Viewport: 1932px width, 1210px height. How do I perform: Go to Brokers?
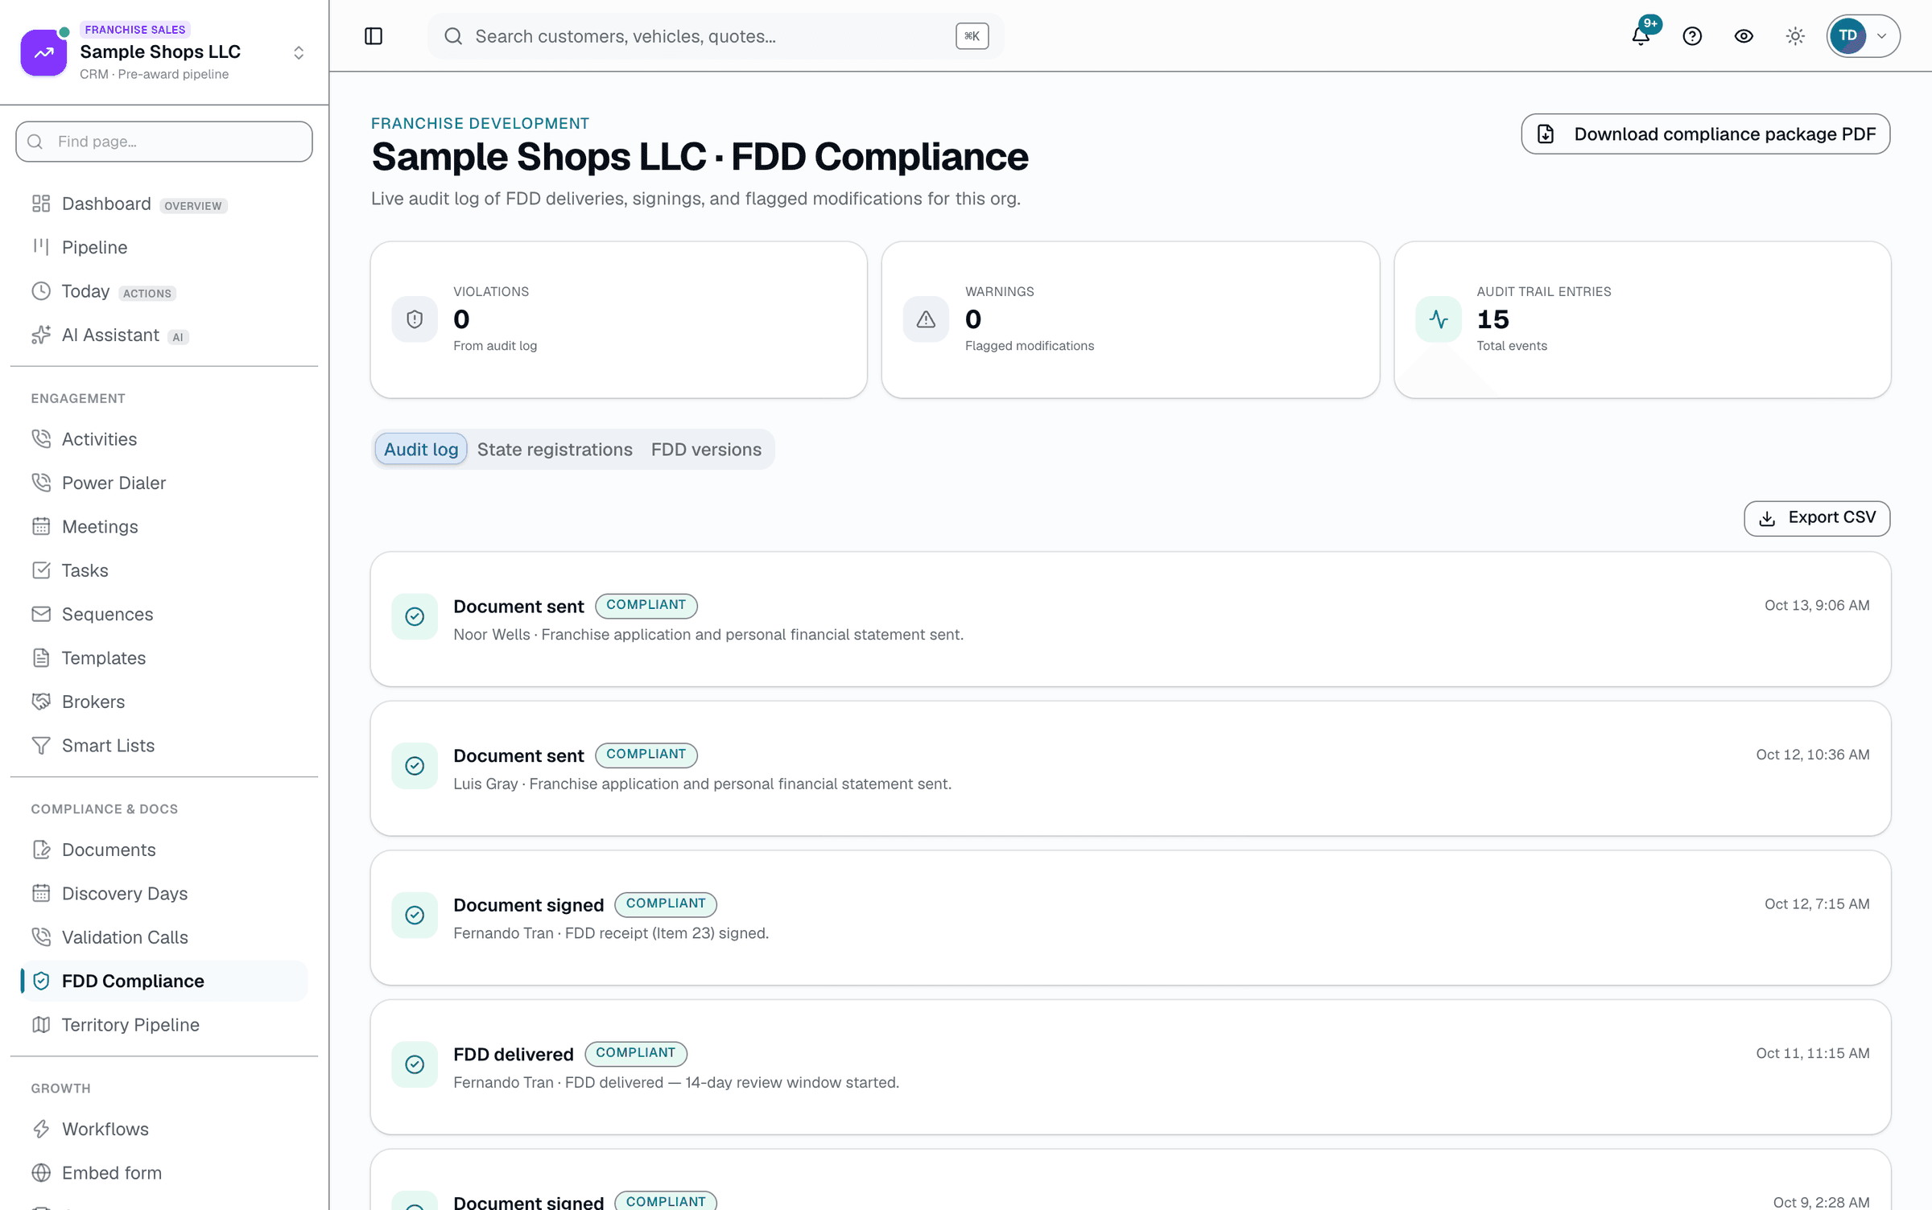pyautogui.click(x=164, y=702)
